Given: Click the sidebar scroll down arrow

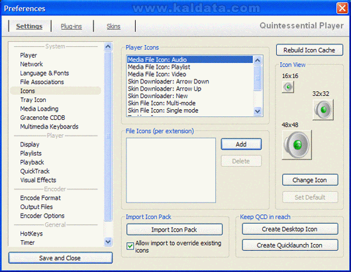Looking at the screenshot, I should (x=108, y=242).
